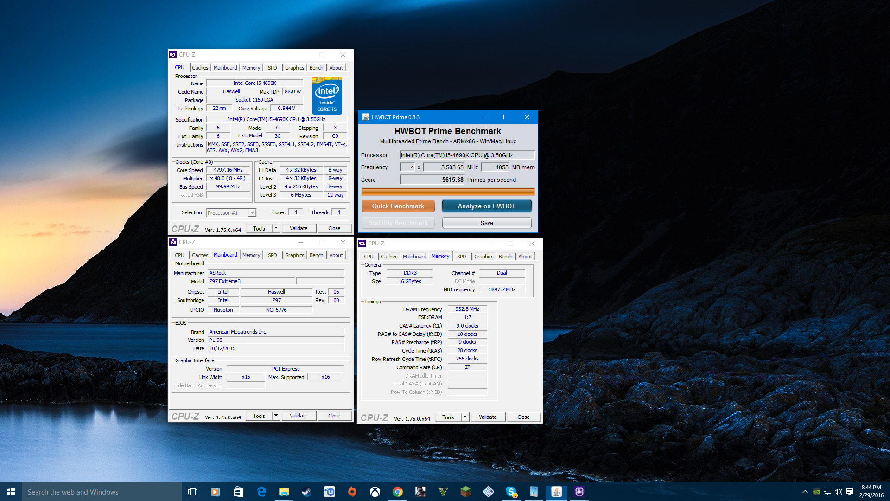
Task: Open the Processor #1 selection dropdown
Action: click(x=231, y=213)
